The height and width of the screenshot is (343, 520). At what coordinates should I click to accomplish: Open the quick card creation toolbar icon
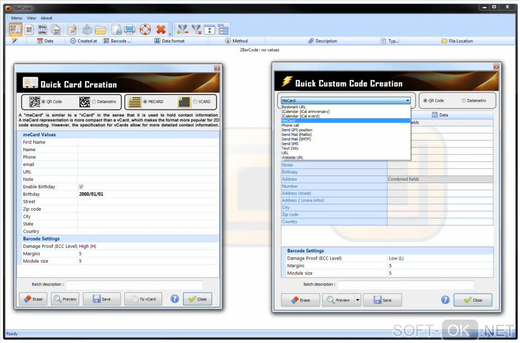pyautogui.click(x=15, y=30)
